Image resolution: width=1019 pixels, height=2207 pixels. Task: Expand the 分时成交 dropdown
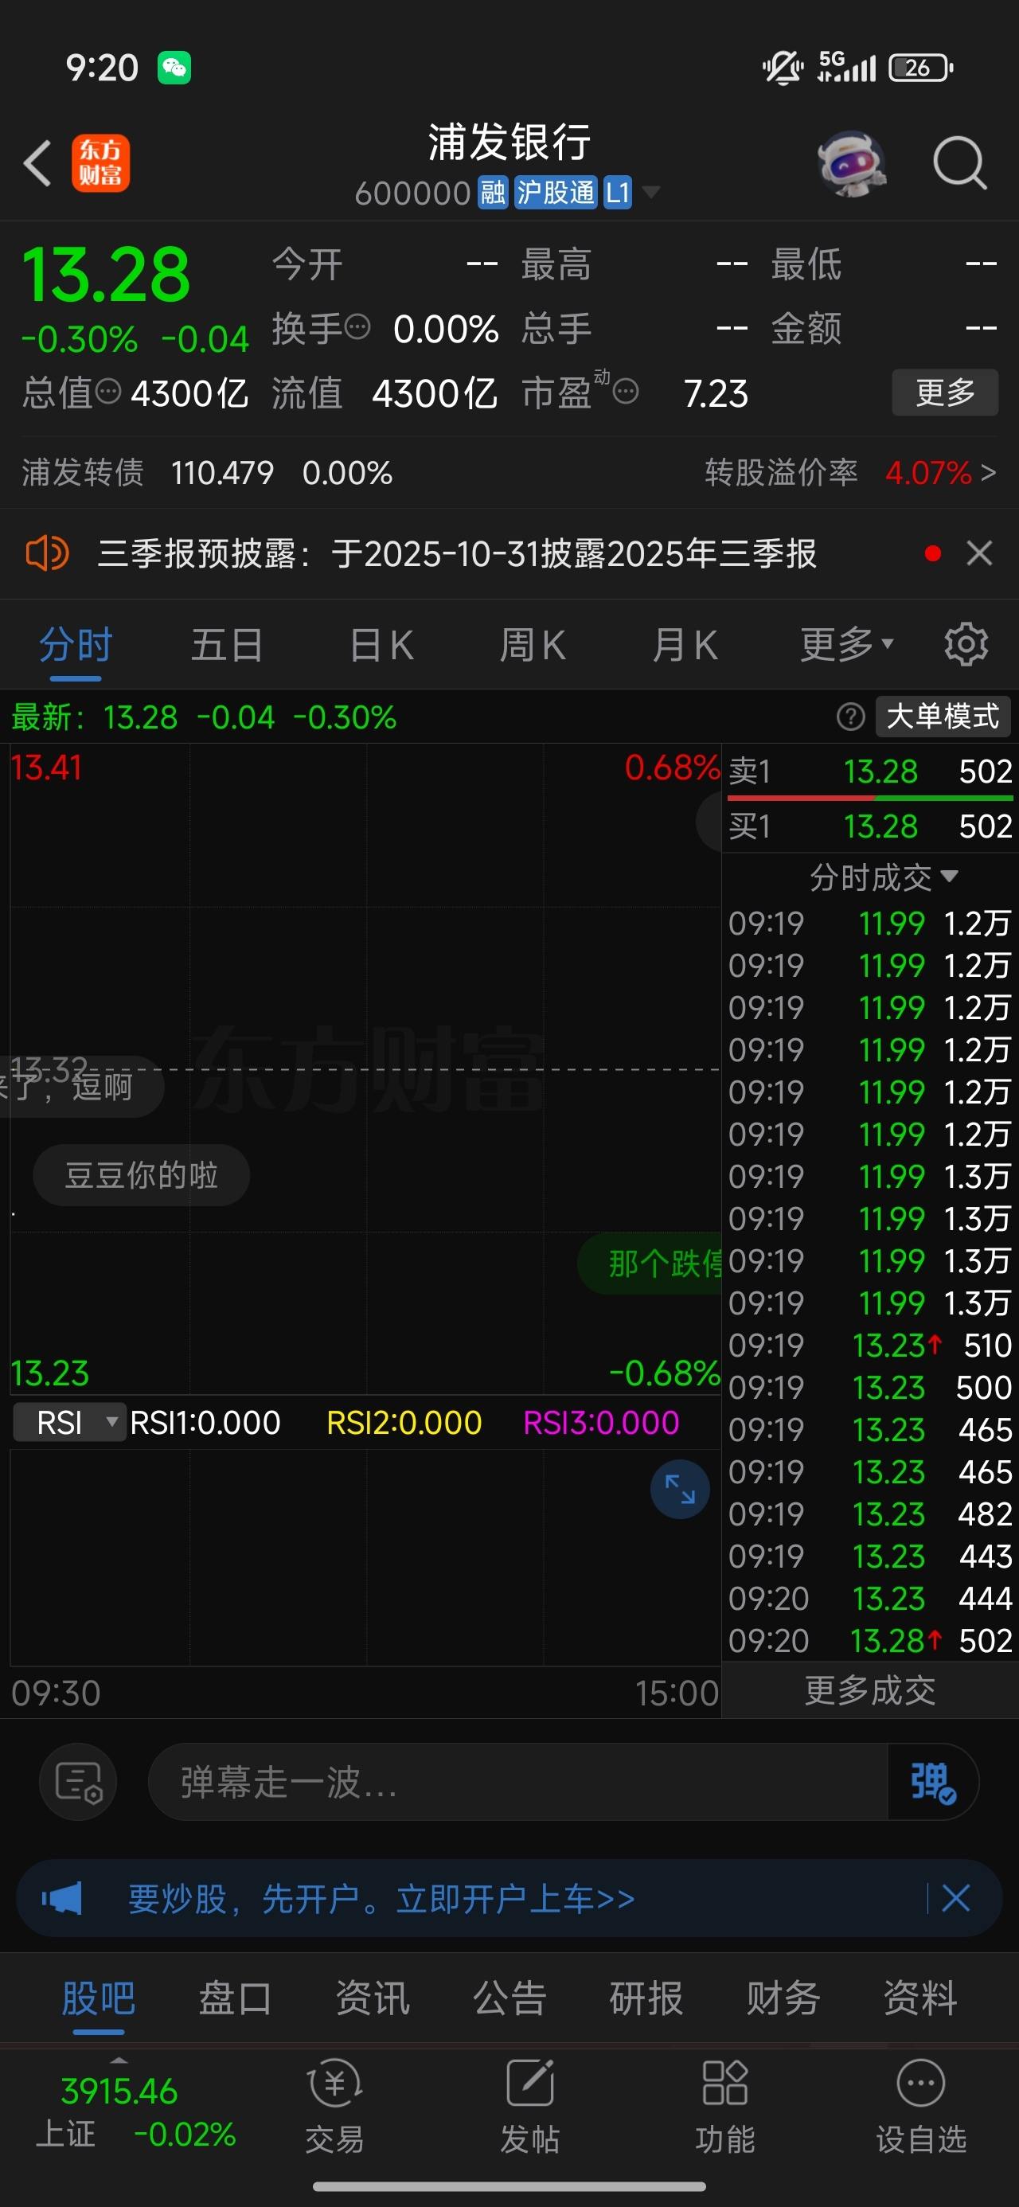pos(884,877)
